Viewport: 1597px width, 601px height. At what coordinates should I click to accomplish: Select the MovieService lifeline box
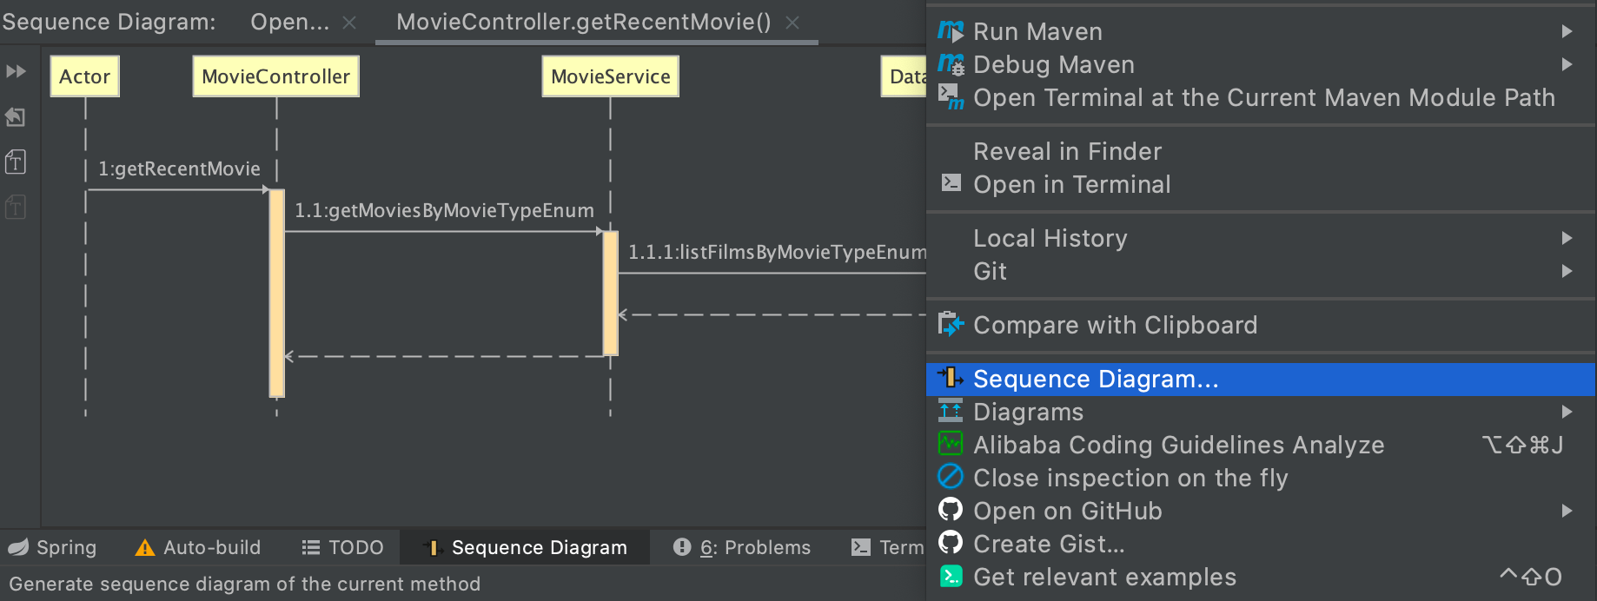click(610, 76)
